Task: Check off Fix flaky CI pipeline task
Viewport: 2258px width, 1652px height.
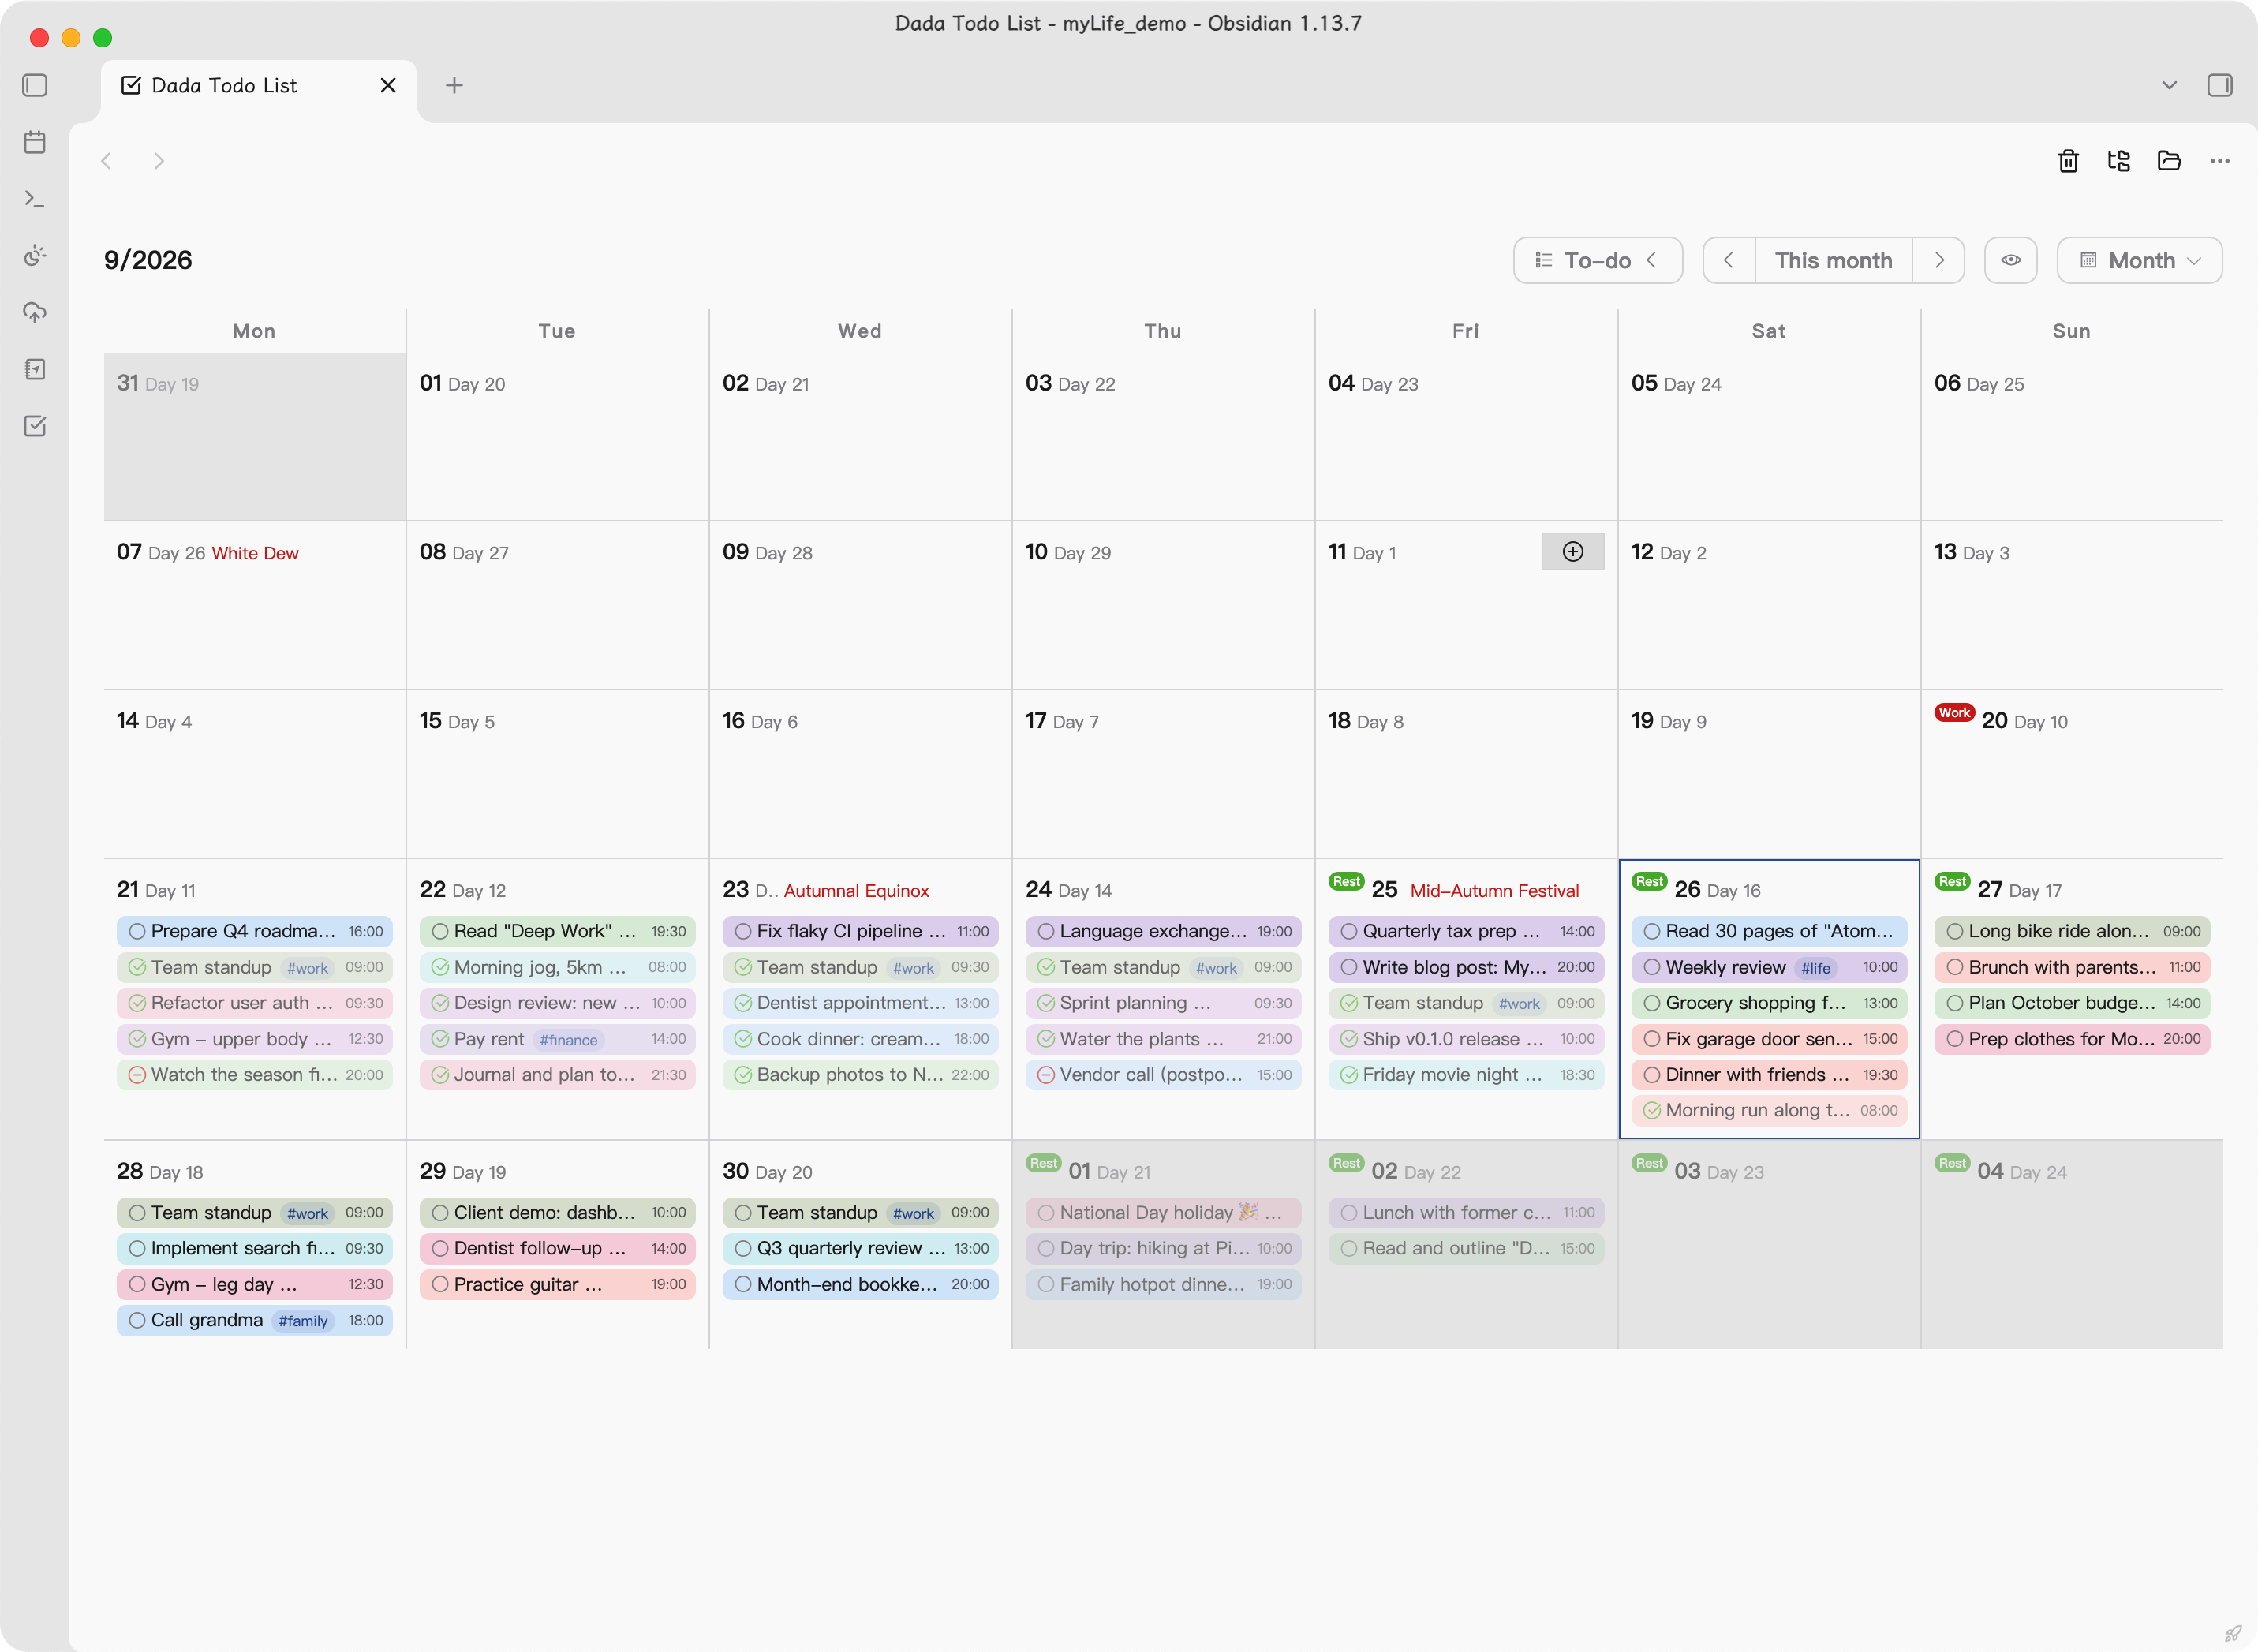Action: coord(743,932)
